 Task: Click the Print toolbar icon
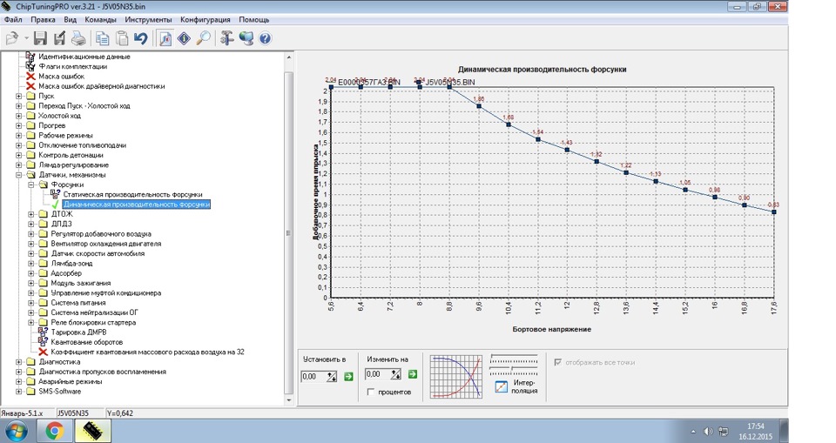[78, 38]
